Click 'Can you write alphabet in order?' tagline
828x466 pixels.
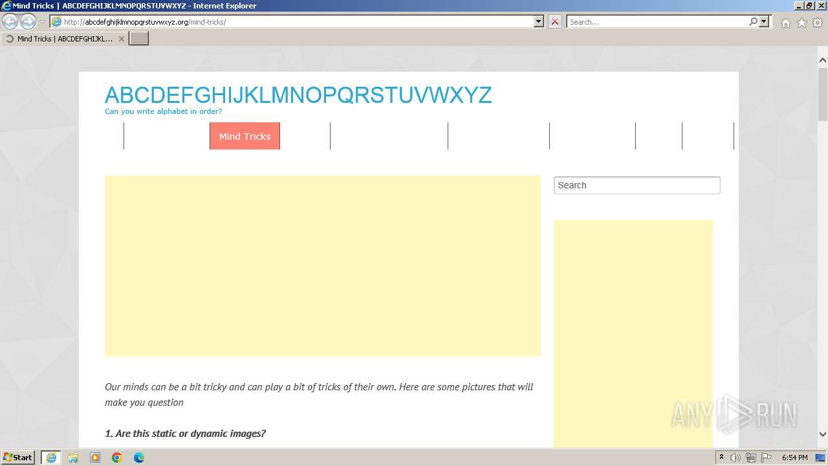[x=163, y=111]
